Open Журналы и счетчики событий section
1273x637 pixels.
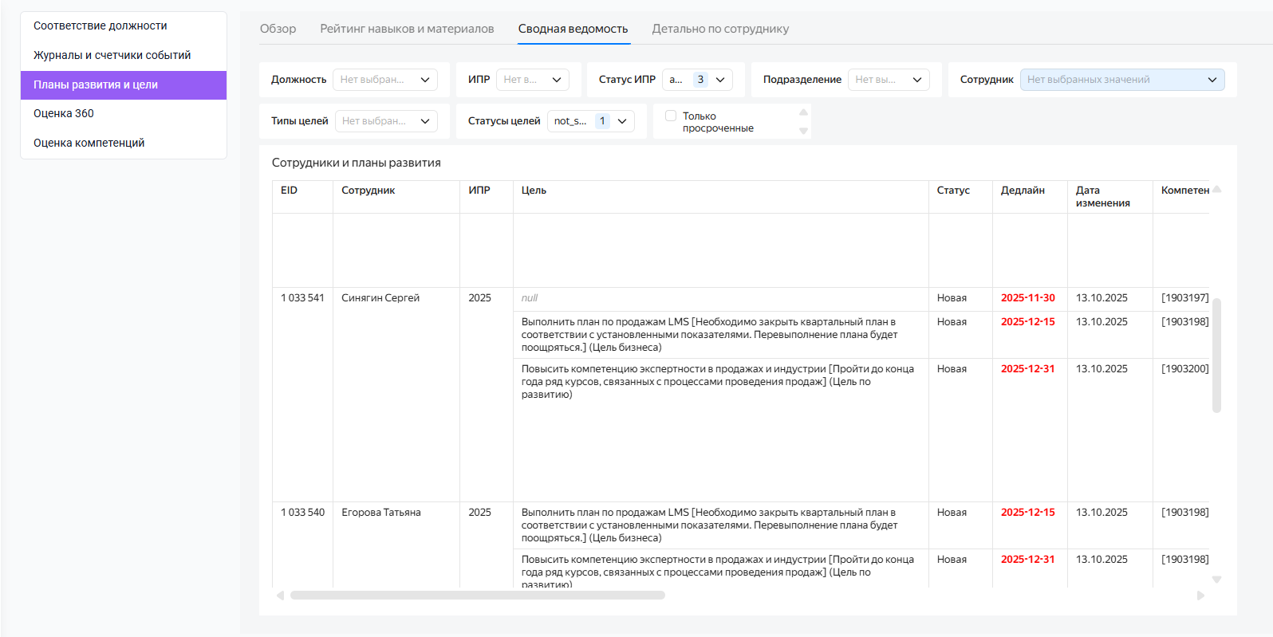112,55
